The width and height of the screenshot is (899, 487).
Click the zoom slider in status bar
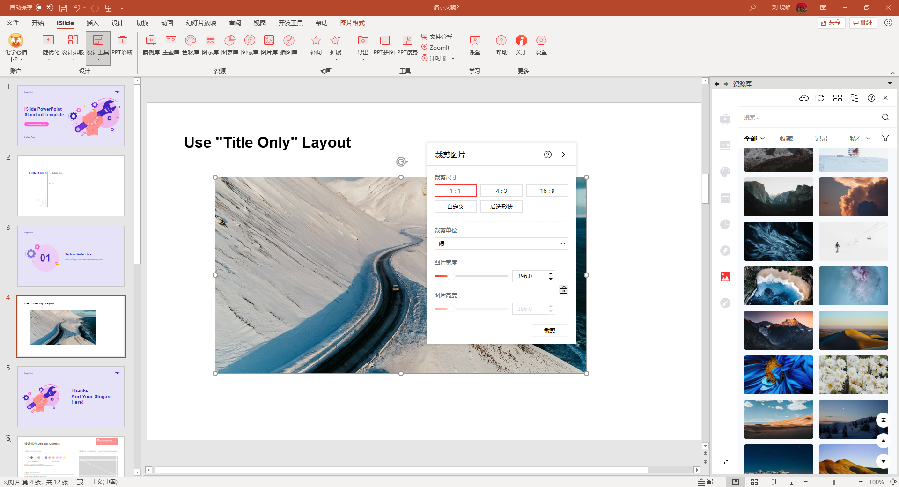point(833,482)
